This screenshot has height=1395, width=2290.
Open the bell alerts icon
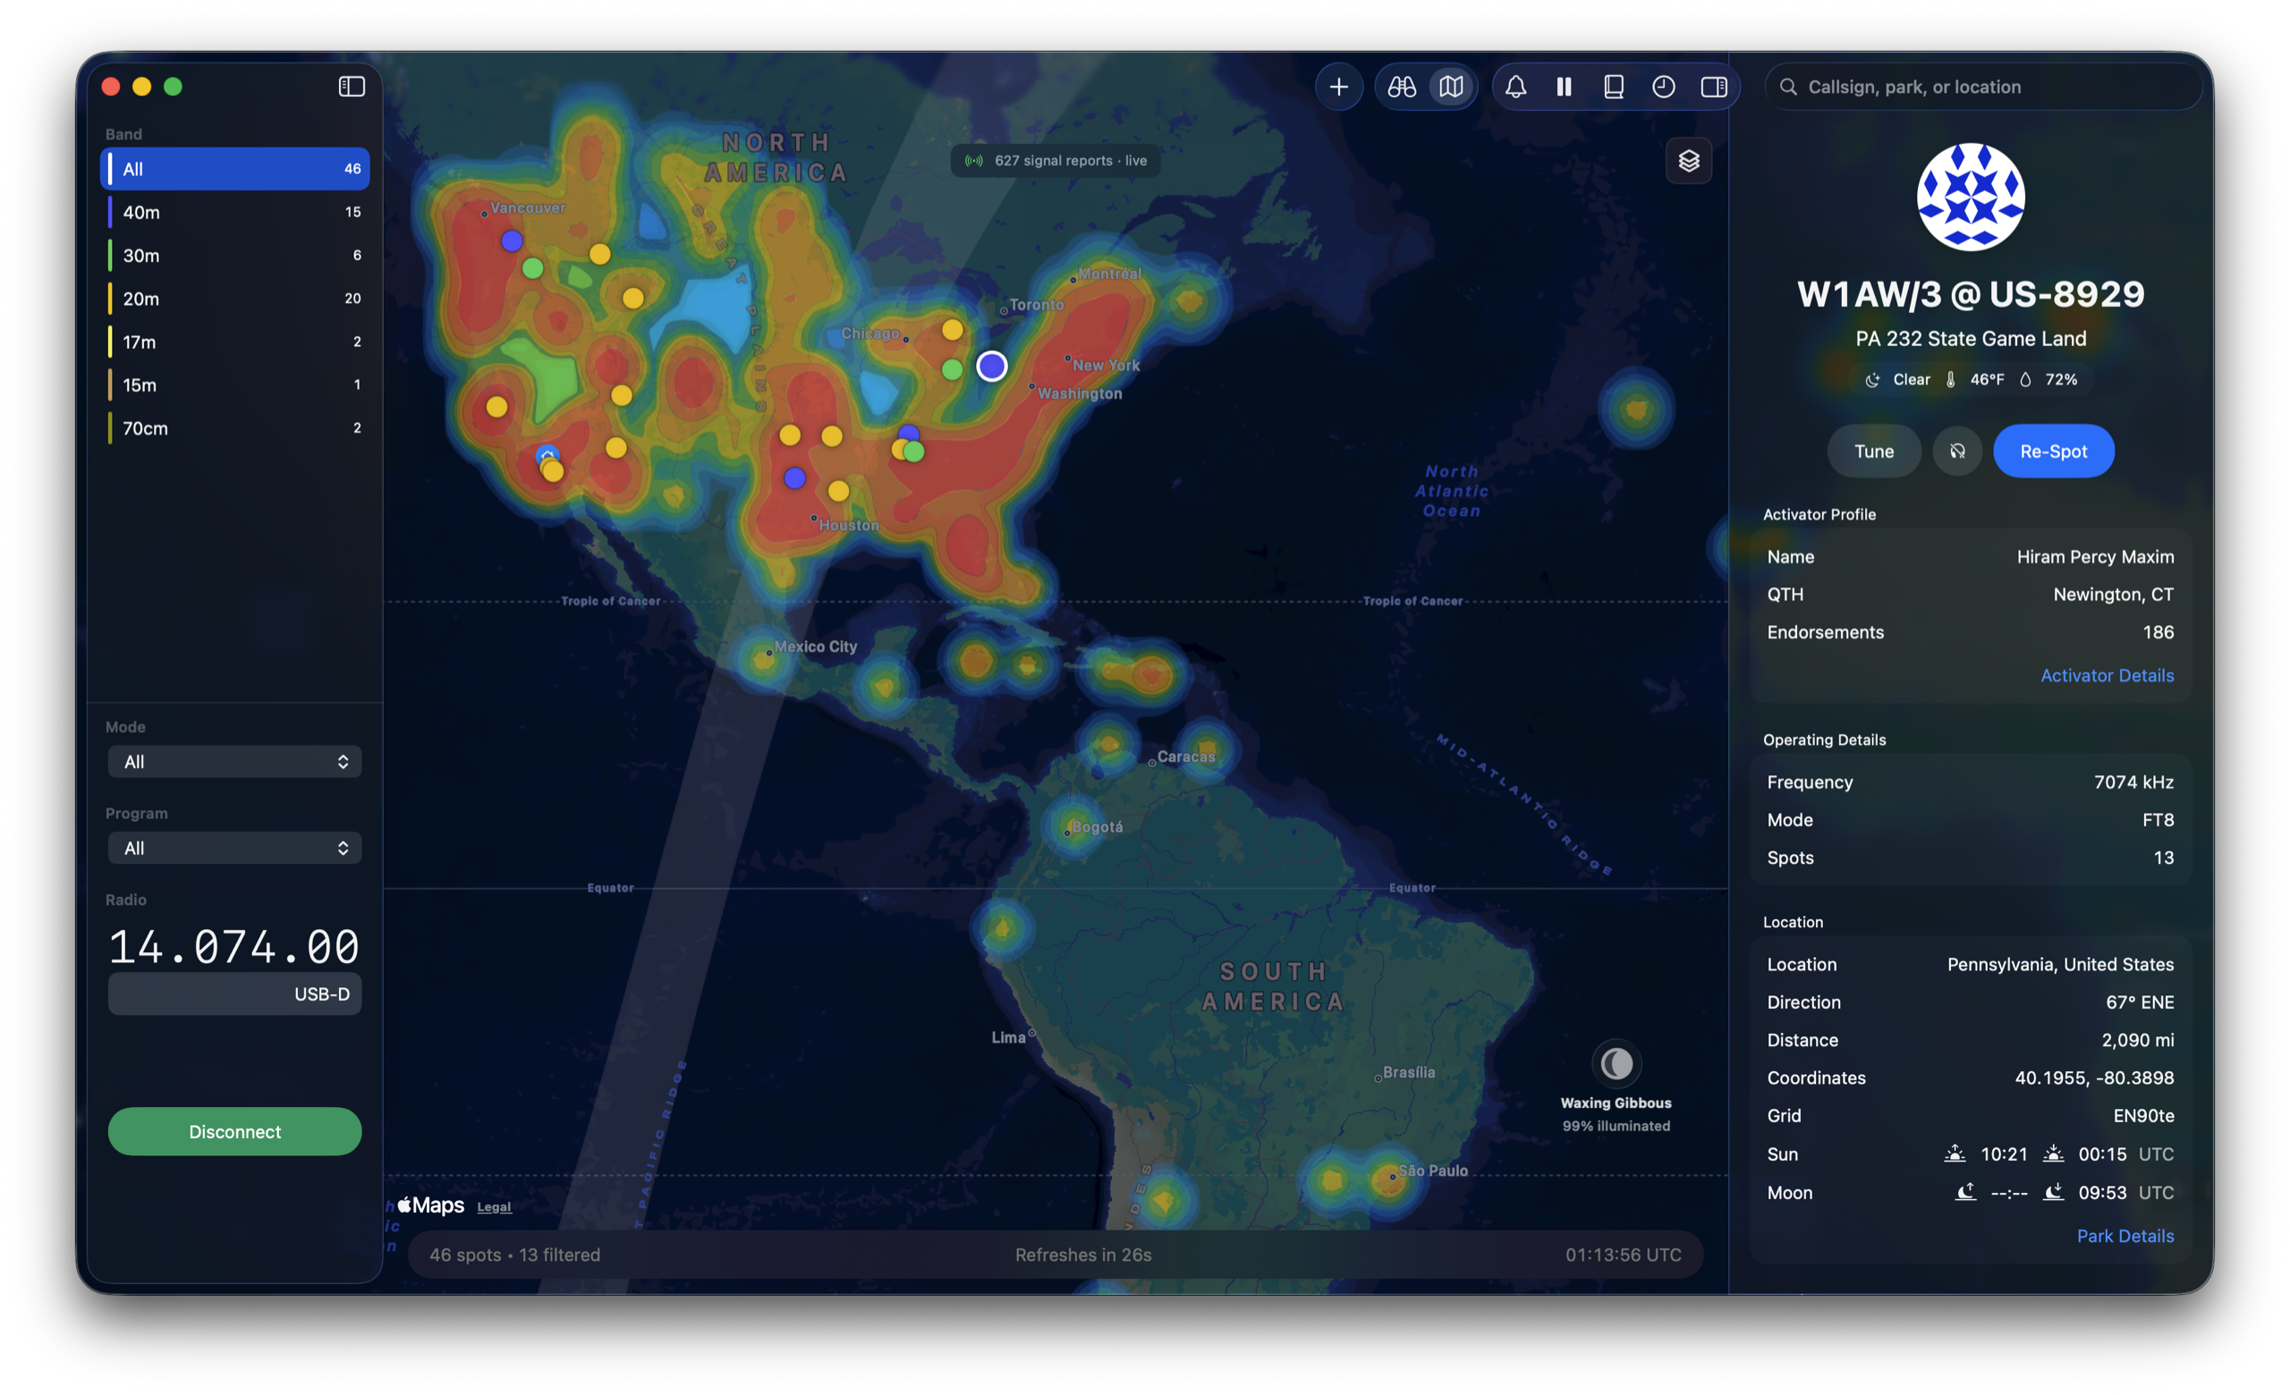[x=1516, y=87]
